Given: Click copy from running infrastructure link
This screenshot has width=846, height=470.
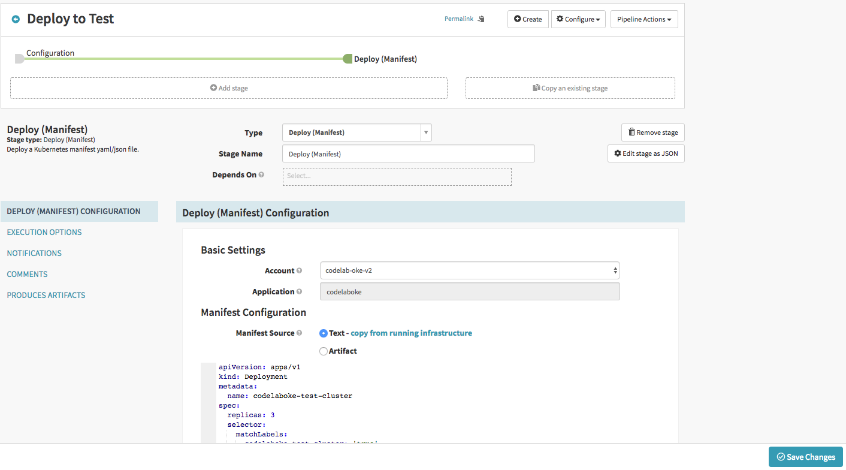Looking at the screenshot, I should 411,333.
